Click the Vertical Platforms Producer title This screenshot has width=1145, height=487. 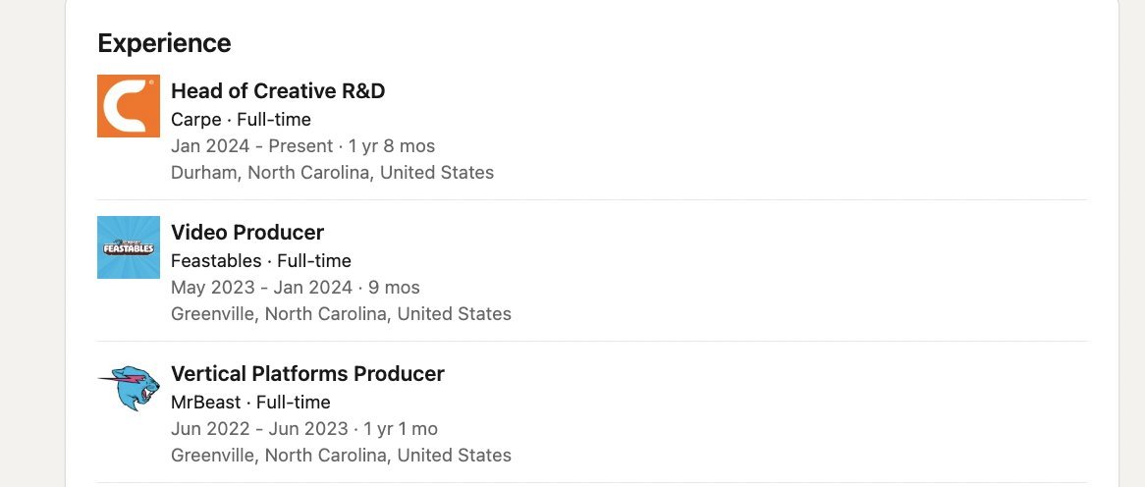(307, 374)
